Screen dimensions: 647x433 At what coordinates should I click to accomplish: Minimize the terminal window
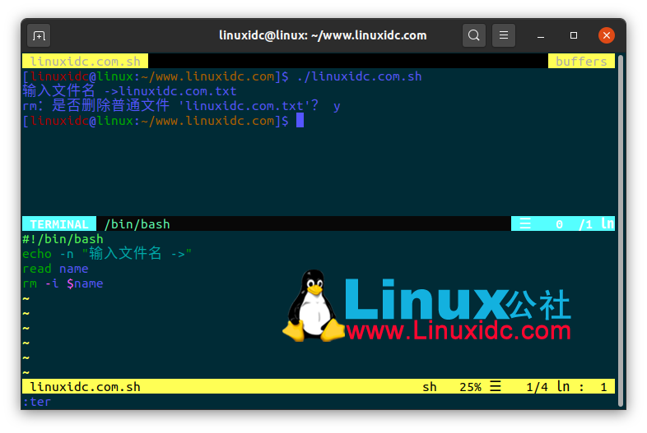coord(541,36)
